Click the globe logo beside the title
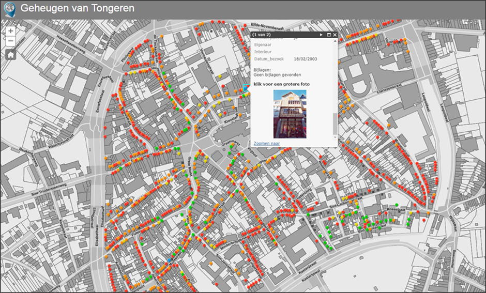486x293 pixels. [x=10, y=9]
